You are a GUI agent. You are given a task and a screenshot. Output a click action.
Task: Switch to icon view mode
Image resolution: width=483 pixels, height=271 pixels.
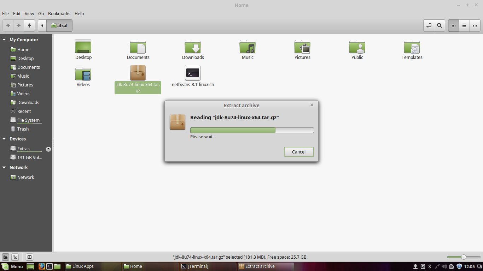tap(454, 25)
